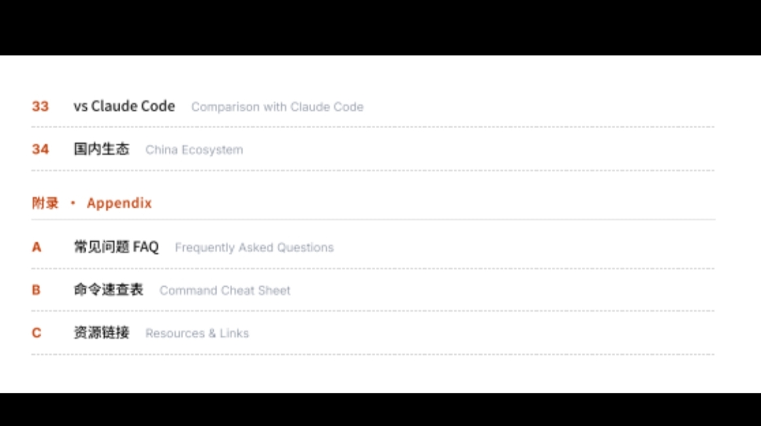The height and width of the screenshot is (426, 761).
Task: Click the black letterbox bar below the page
Action: coord(380,410)
